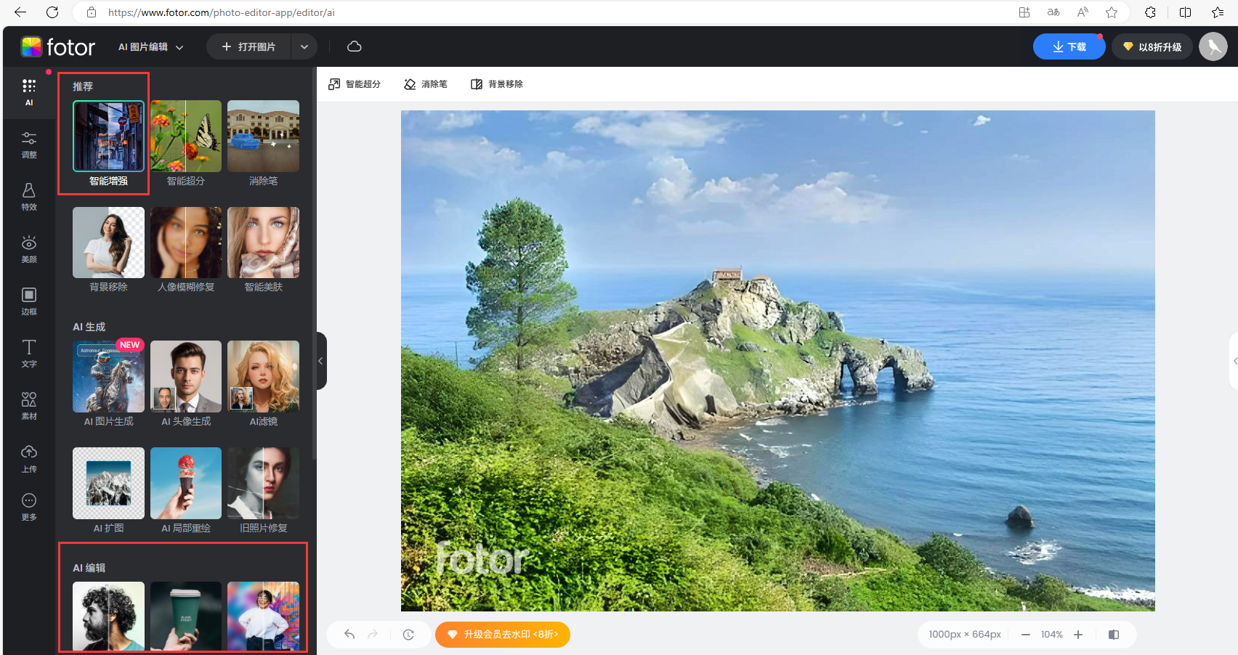Viewport: 1238px width, 655px height.
Task: Choose the AI 局部重绘 ice cream thumbnail
Action: (x=186, y=483)
